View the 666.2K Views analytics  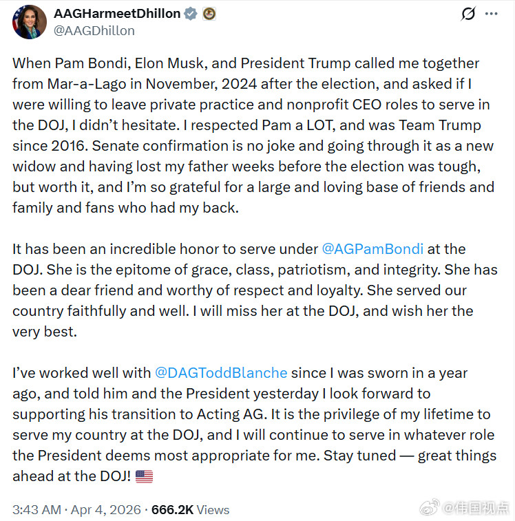click(x=190, y=510)
